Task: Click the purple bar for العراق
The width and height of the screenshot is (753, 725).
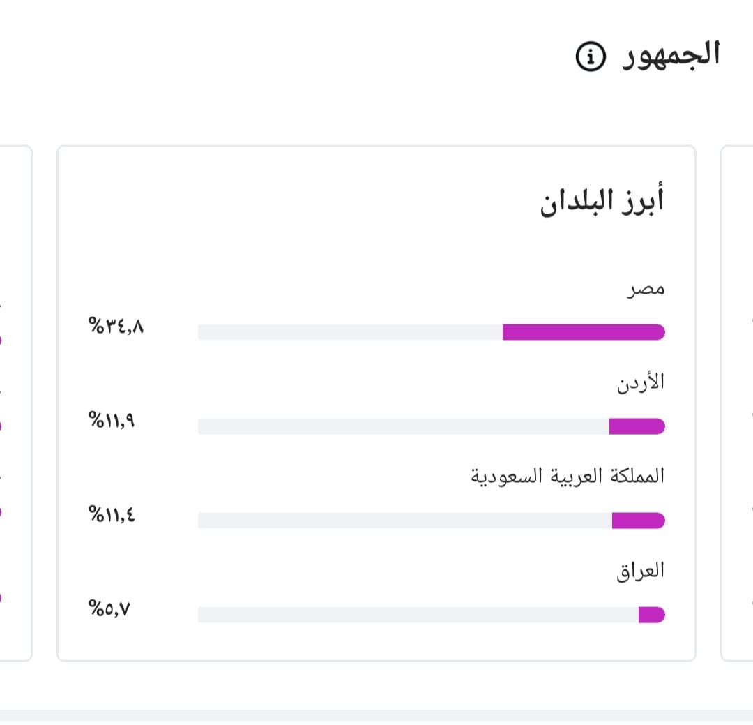Action: [652, 615]
